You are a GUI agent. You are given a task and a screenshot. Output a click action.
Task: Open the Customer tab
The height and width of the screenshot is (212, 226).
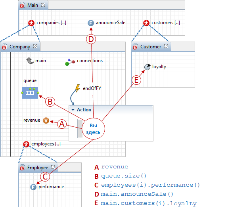[x=151, y=47]
